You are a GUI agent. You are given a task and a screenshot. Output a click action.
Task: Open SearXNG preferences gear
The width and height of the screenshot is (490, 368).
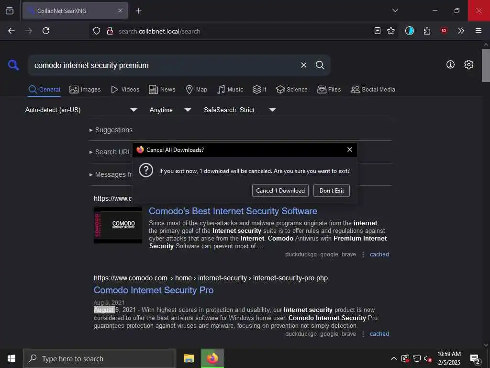(468, 65)
